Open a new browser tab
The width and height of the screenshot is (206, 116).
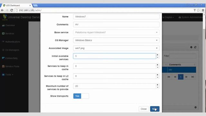[35, 5]
